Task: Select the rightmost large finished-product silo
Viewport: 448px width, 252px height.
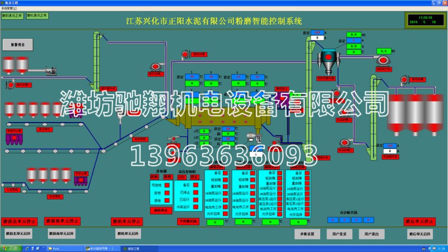Action: coord(434,116)
